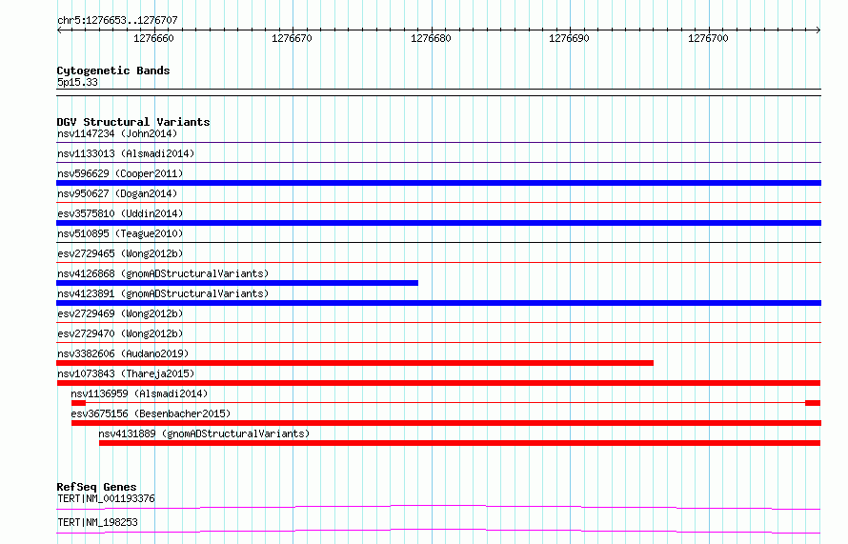Click the short blue nsv4126868 bar
Viewport: 848px width, 544px height.
pyautogui.click(x=237, y=283)
